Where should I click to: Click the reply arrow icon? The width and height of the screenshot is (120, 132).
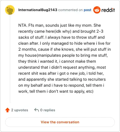pos(37,110)
